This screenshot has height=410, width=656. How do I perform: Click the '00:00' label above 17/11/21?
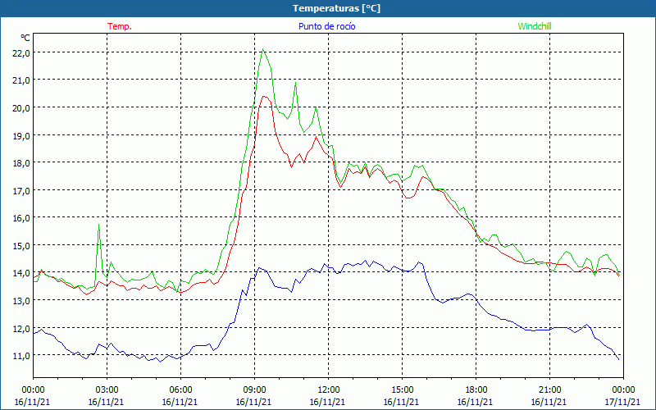(x=623, y=390)
